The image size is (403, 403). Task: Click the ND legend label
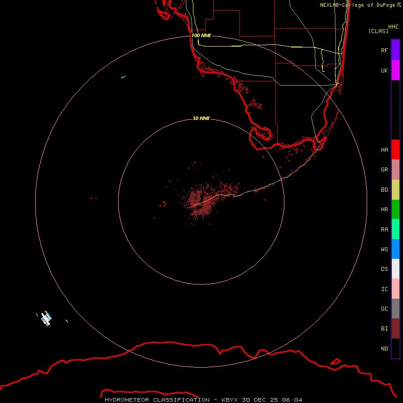pos(384,349)
